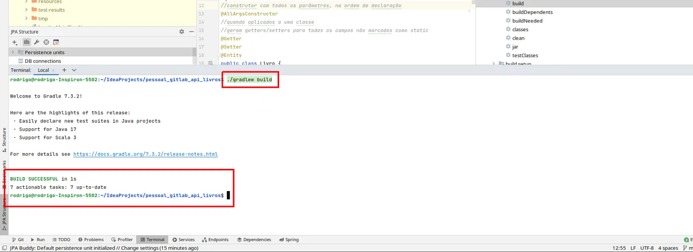
Task: Open the terminal sessions dropdown arrow
Action: pyautogui.click(x=74, y=70)
